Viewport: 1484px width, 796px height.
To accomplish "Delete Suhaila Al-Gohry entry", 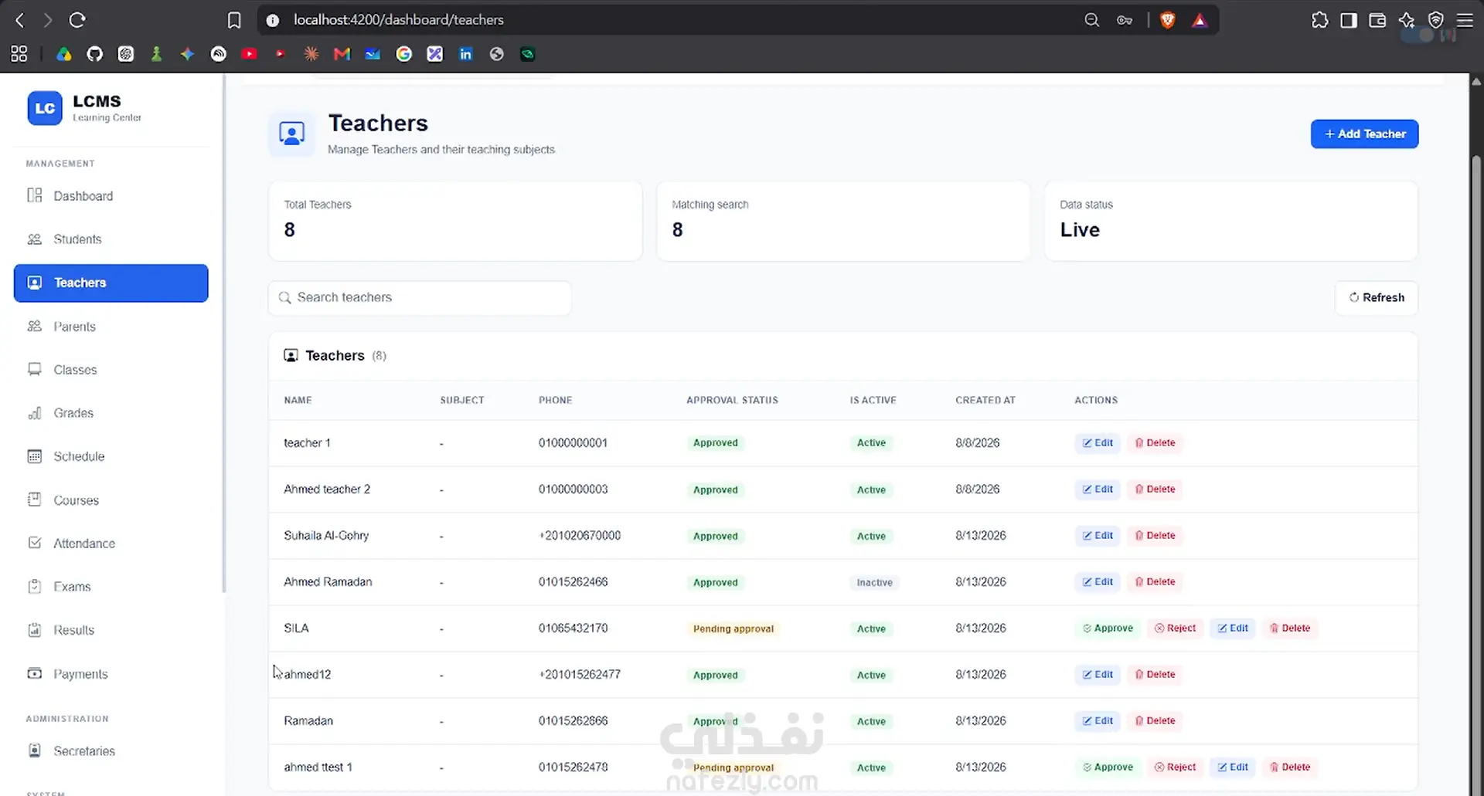I will (x=1155, y=536).
